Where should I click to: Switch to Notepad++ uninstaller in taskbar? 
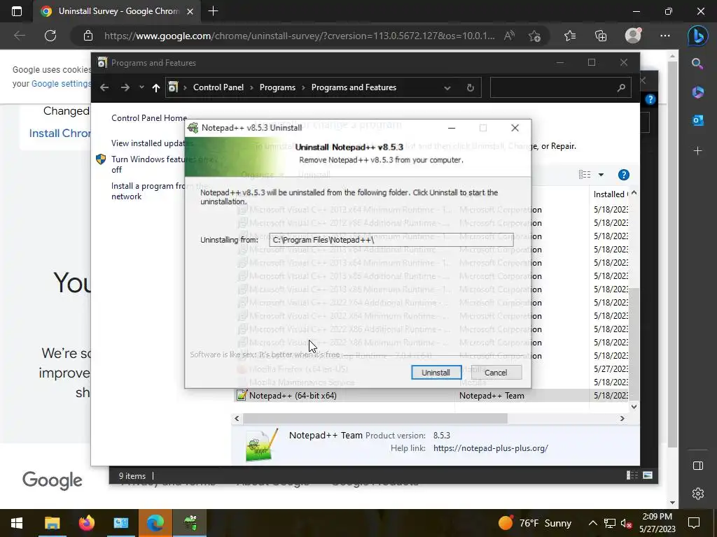(x=190, y=523)
